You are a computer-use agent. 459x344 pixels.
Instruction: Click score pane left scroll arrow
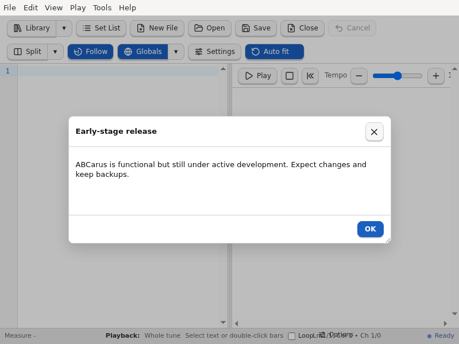click(237, 323)
